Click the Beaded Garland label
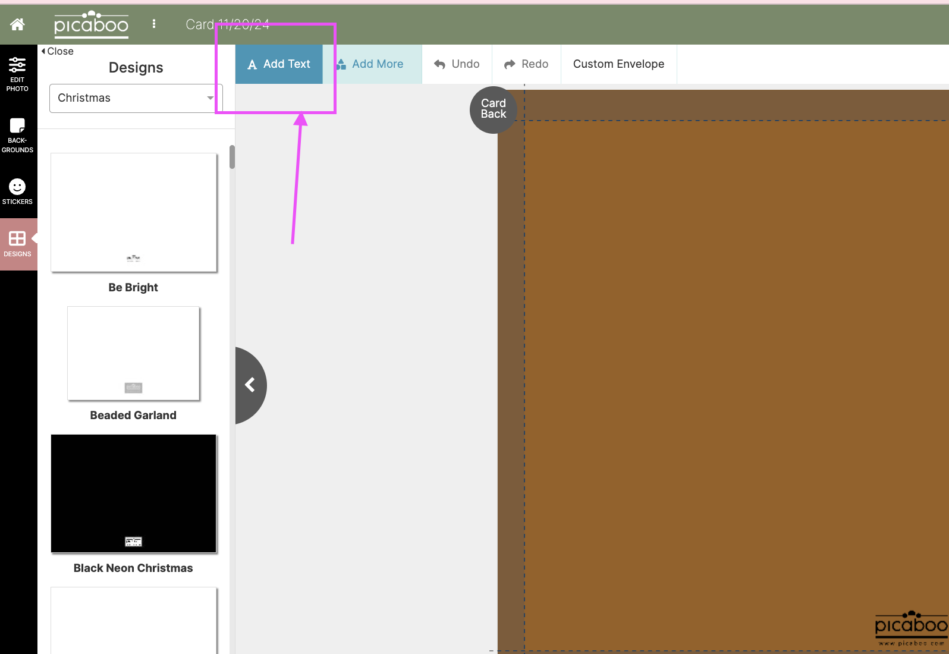Image resolution: width=949 pixels, height=654 pixels. [133, 416]
